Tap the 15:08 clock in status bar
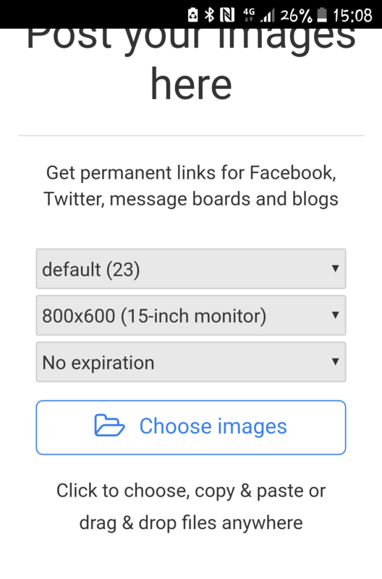This screenshot has height=579, width=382. tap(352, 15)
